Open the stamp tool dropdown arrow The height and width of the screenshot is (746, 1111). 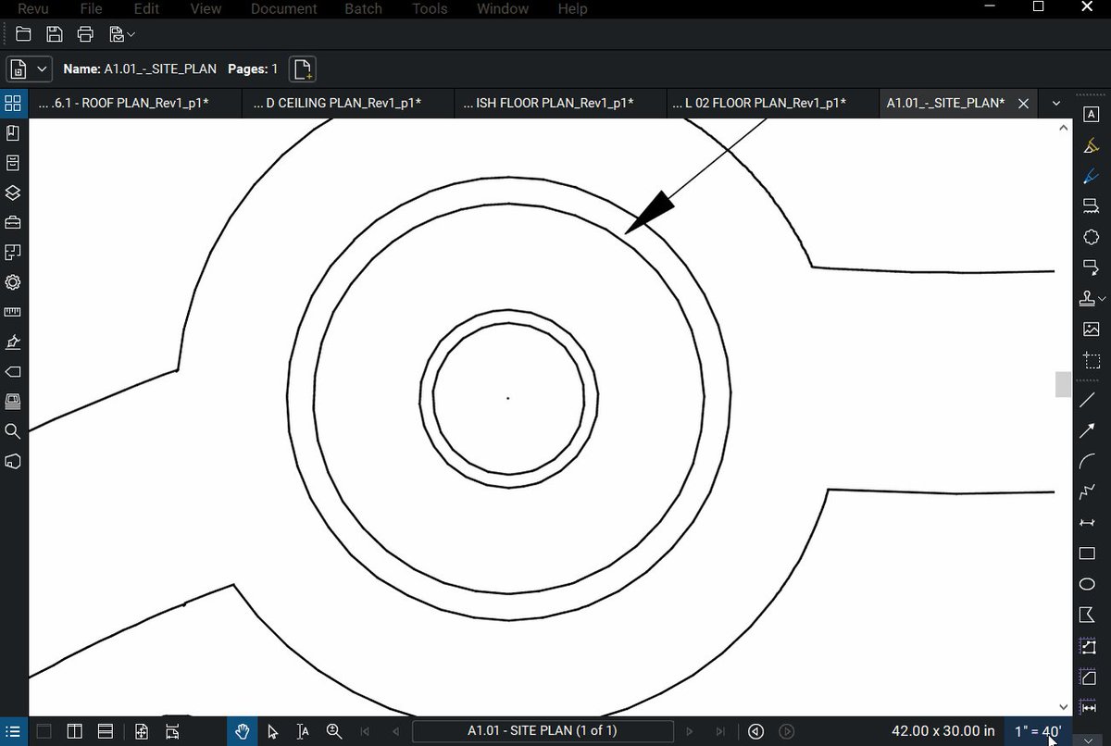[1102, 299]
